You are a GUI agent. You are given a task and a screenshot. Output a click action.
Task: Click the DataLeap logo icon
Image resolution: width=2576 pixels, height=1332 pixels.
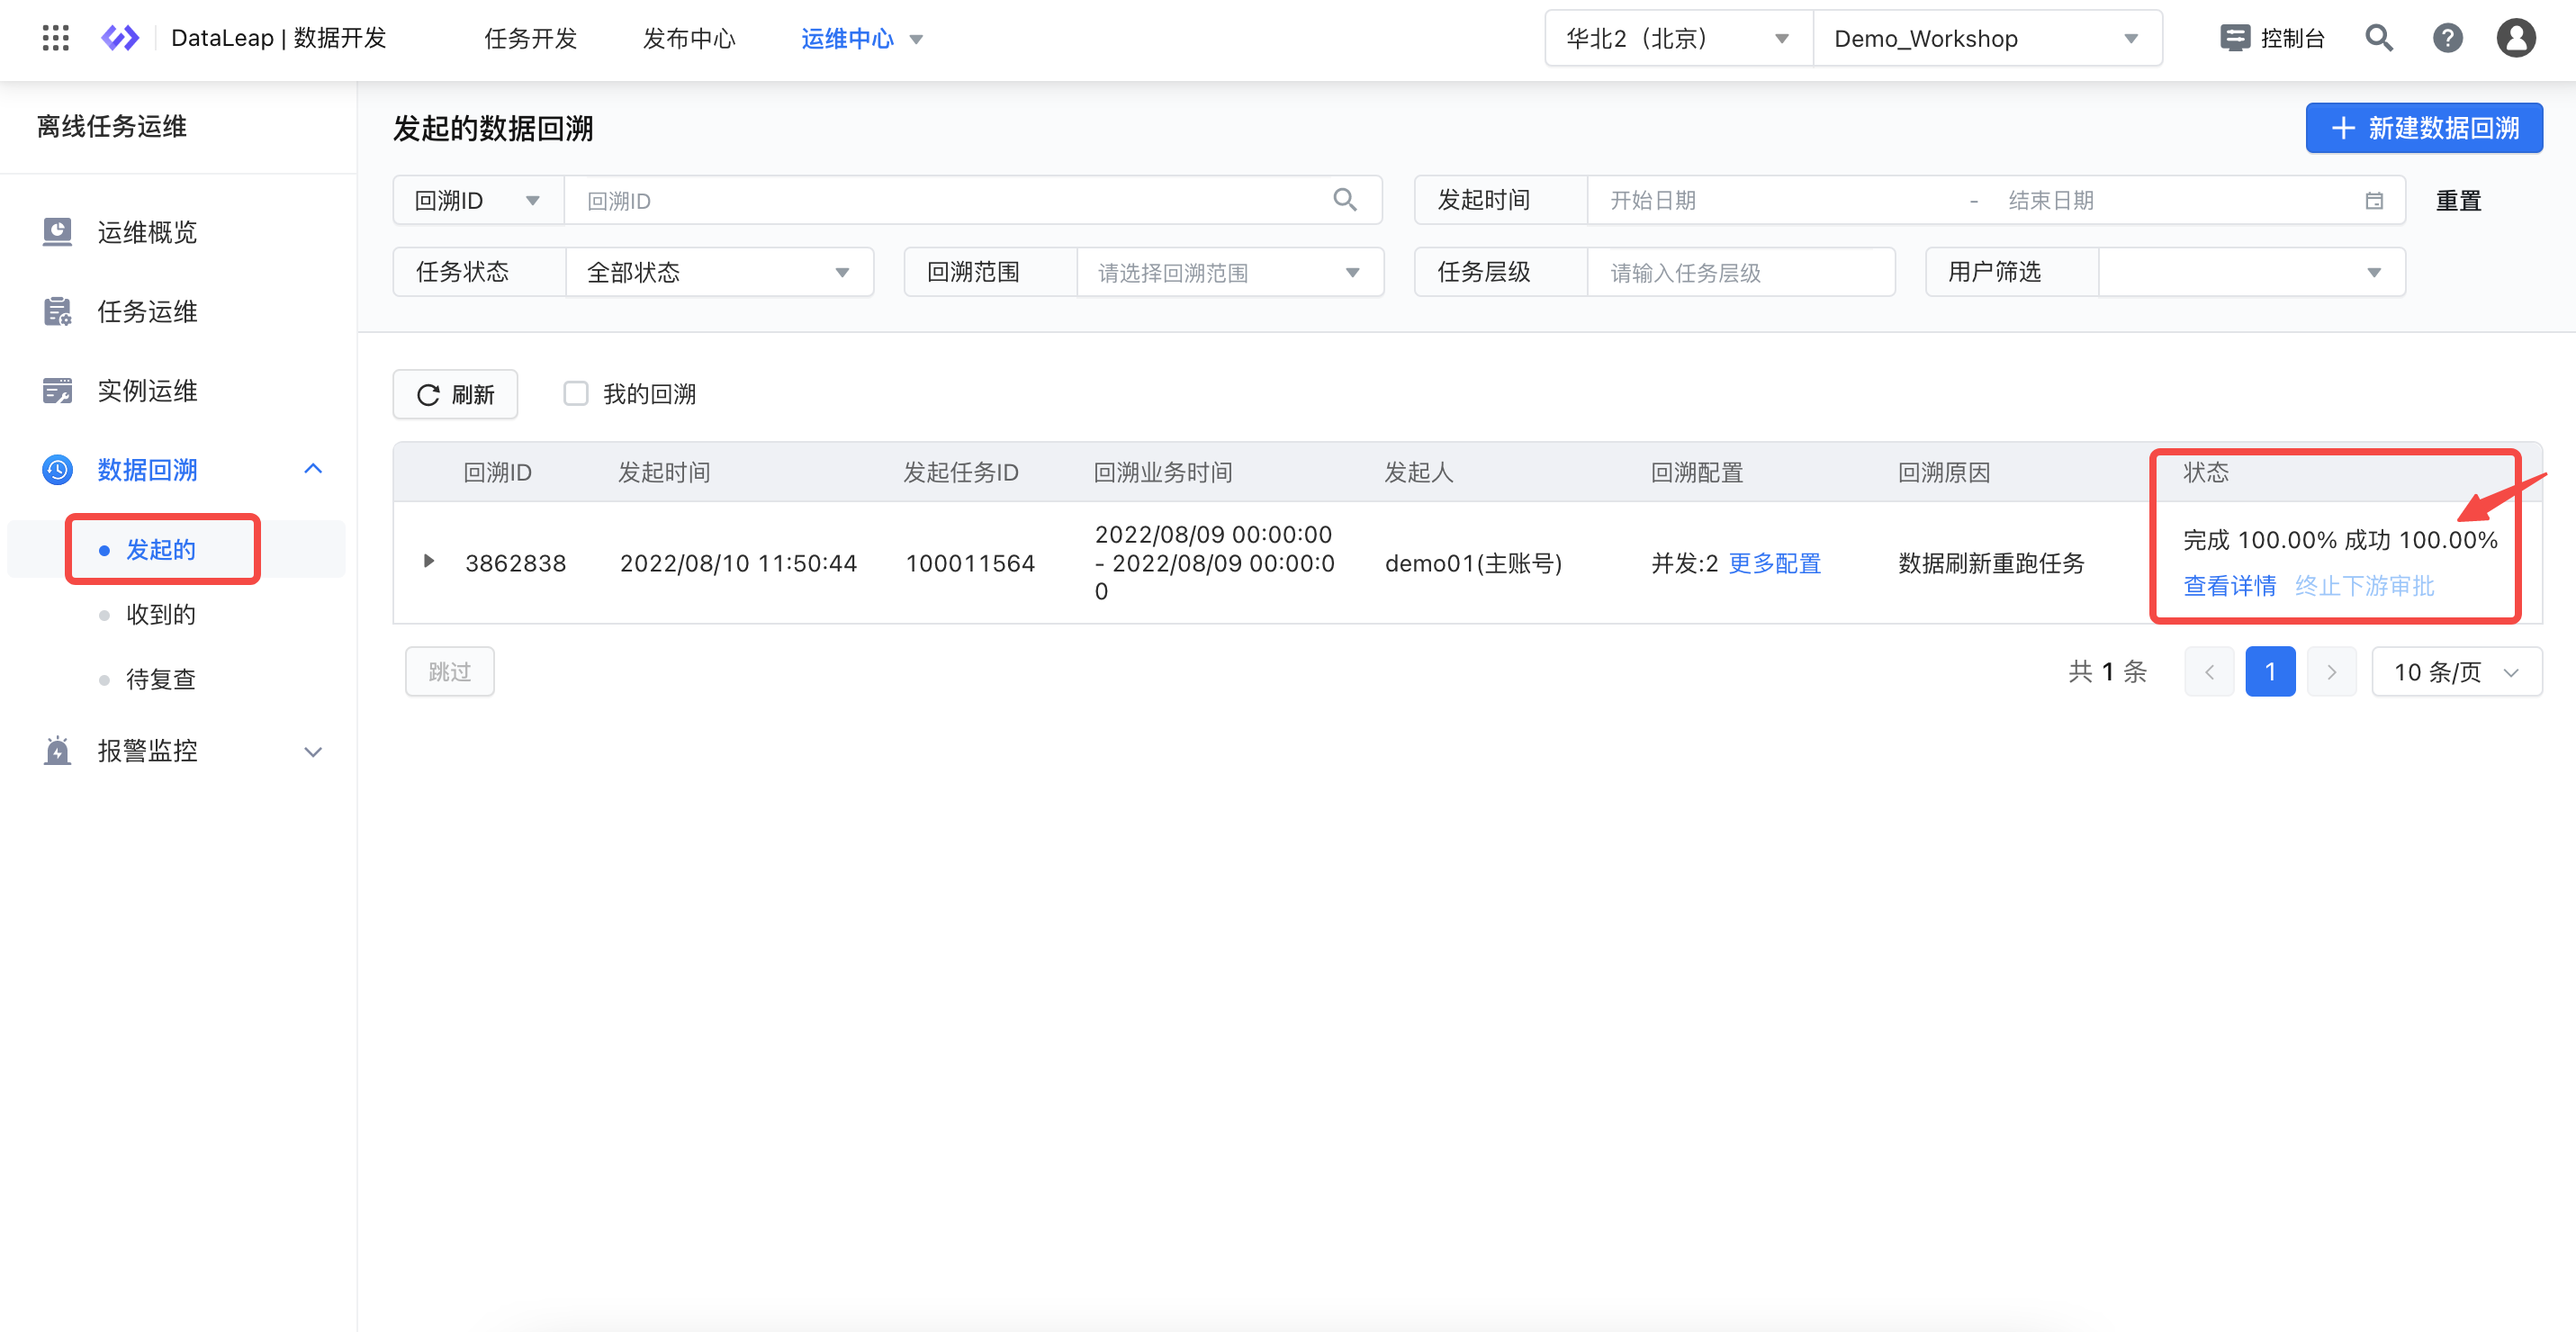click(x=120, y=38)
